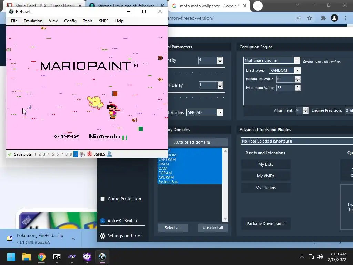Screen dimensions: 353x265
Task: Open the Emulation menu in Bizhawk
Action: click(x=33, y=21)
